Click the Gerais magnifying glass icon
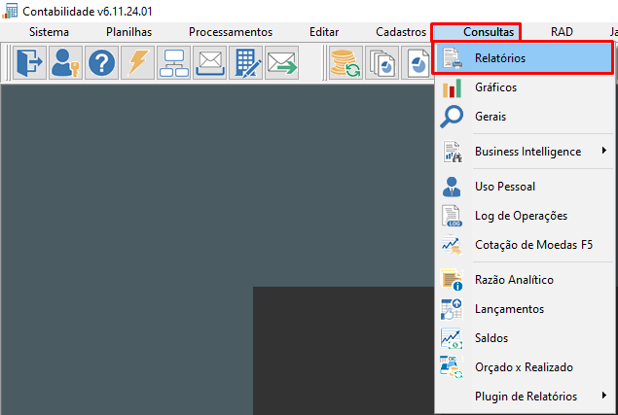 tap(452, 117)
